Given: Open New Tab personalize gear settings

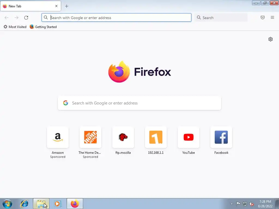Looking at the screenshot, I should (271, 39).
